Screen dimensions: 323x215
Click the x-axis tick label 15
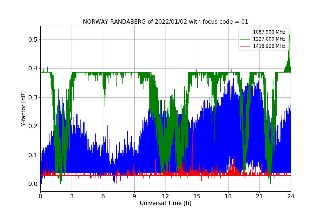(x=197, y=196)
